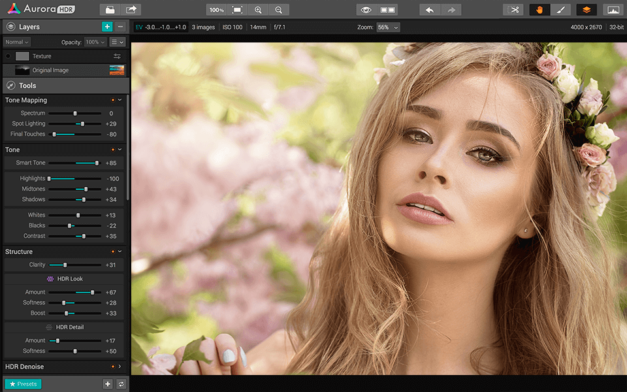The height and width of the screenshot is (392, 627).
Task: Select the brush masking tool
Action: pyautogui.click(x=560, y=10)
